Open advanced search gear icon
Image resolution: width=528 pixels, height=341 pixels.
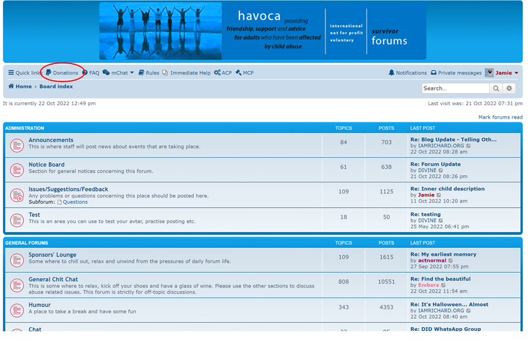point(509,88)
